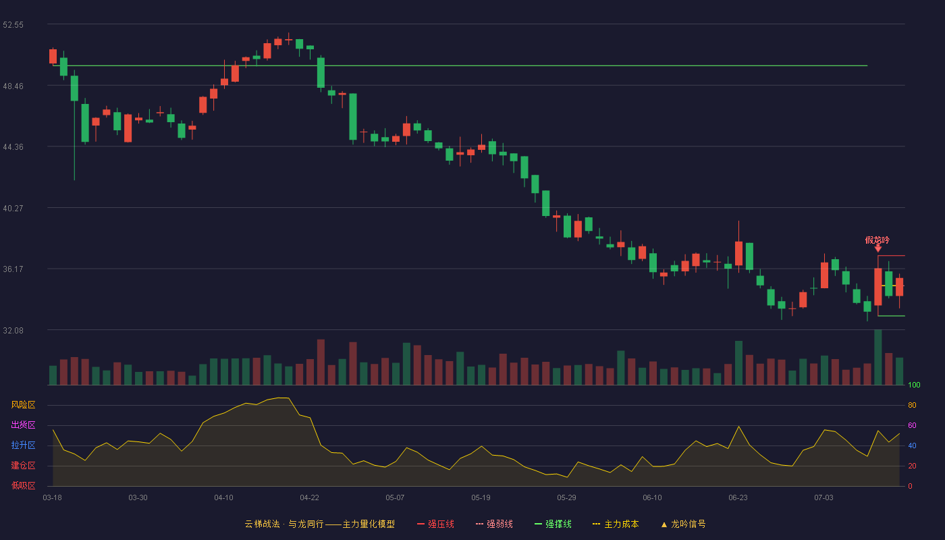The width and height of the screenshot is (945, 540).
Task: Click the yellow 主力成本 dashed legend icon
Action: pyautogui.click(x=596, y=524)
